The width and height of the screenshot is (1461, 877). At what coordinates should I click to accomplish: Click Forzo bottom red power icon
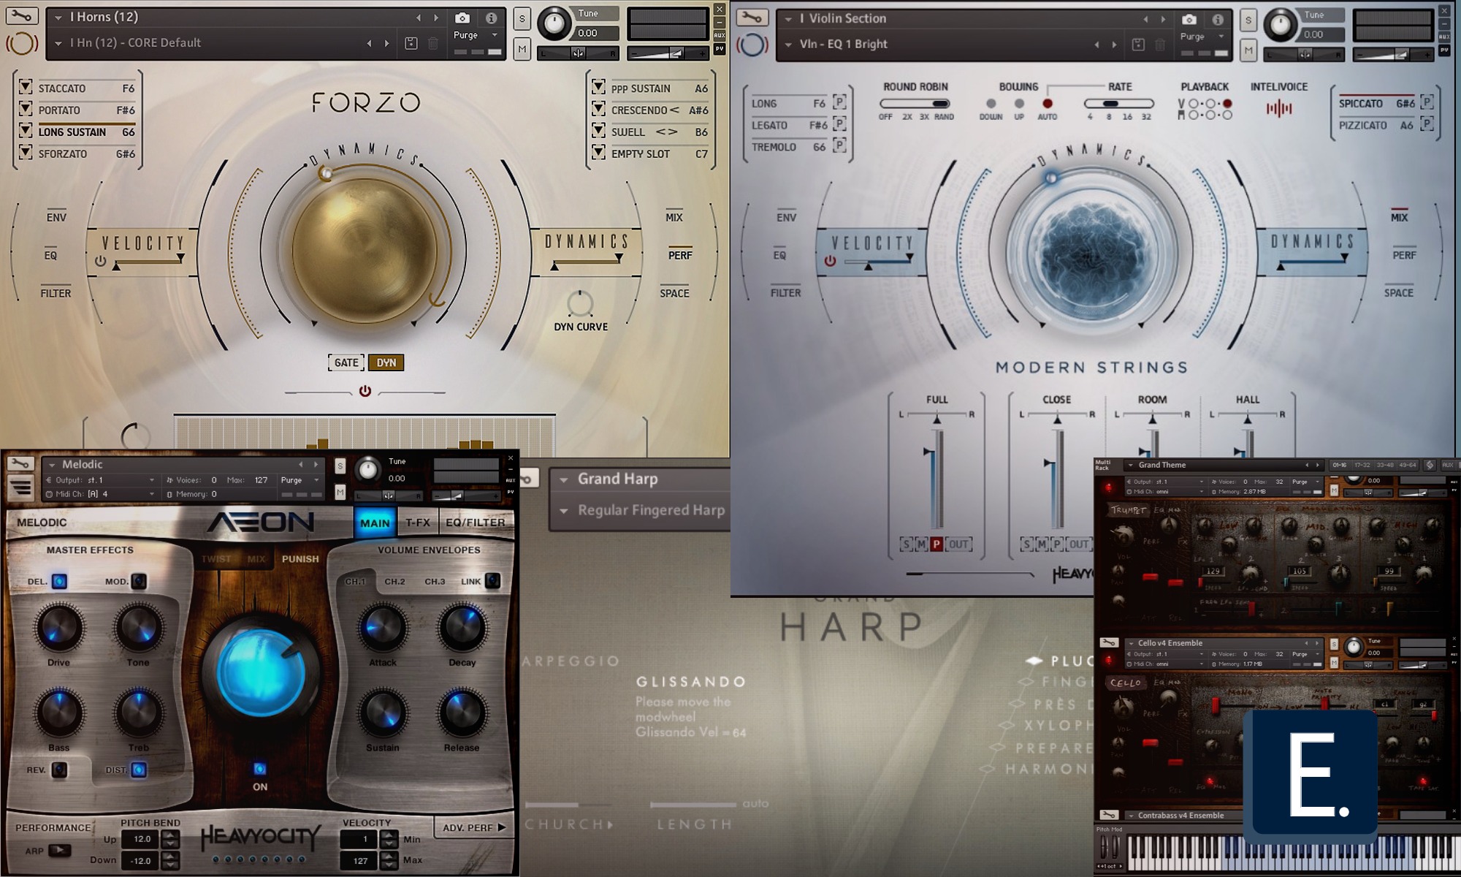(365, 391)
